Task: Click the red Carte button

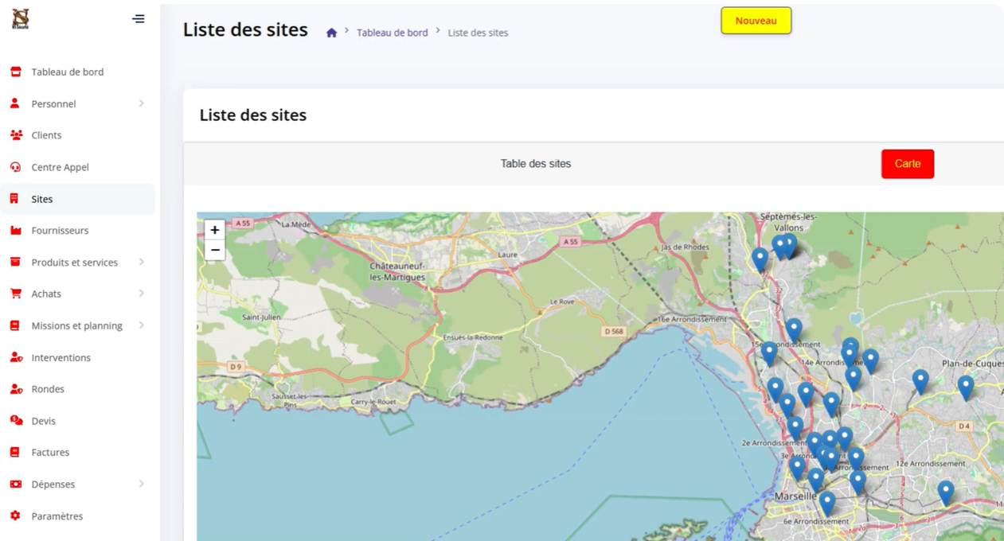Action: [908, 164]
